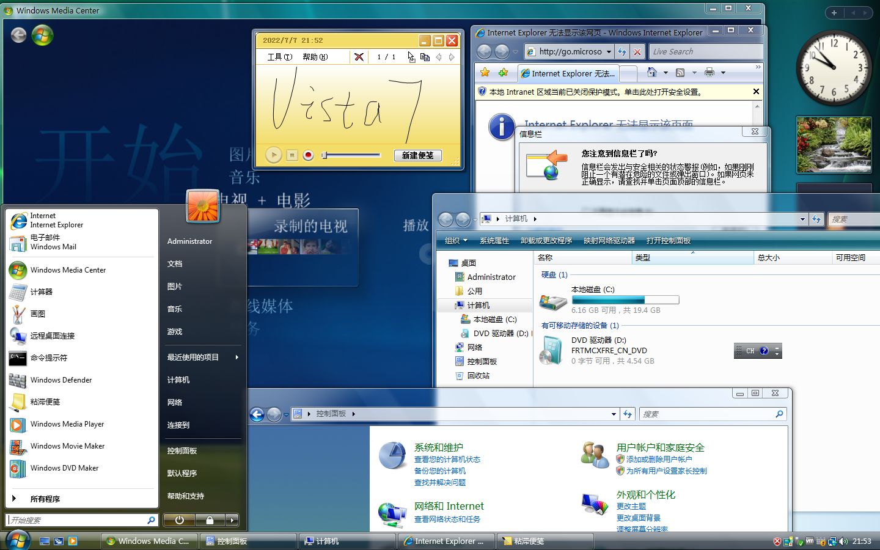Open Remote Desktop Connection (远程桌面连接)
The height and width of the screenshot is (550, 880).
(x=82, y=335)
